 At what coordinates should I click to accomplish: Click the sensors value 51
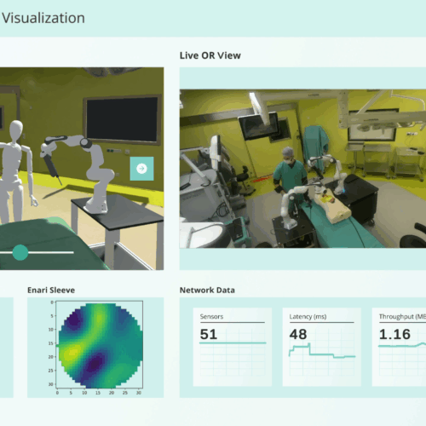209,334
